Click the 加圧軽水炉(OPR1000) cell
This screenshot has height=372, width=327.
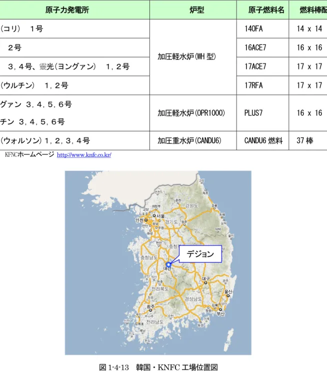193,113
